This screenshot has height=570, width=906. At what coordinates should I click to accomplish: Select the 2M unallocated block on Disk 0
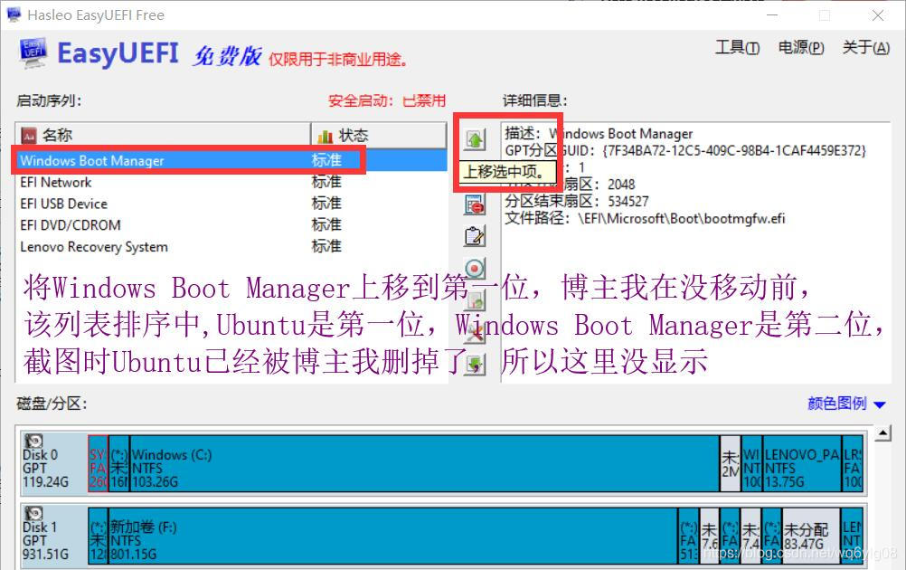coord(731,463)
